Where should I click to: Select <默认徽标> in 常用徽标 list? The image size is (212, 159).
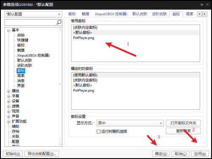[136, 33]
